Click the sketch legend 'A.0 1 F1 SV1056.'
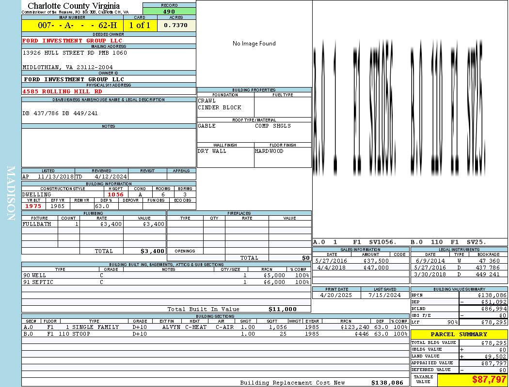Screen dimensions: 509x387 pos(355,242)
